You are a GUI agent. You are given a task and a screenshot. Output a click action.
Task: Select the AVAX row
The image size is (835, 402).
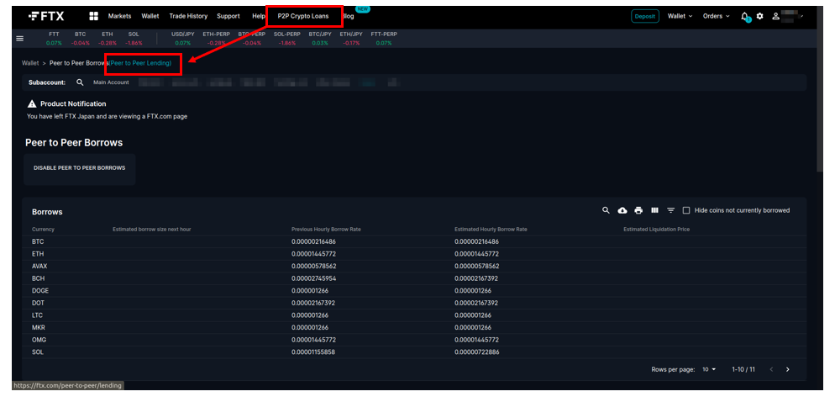pyautogui.click(x=414, y=266)
